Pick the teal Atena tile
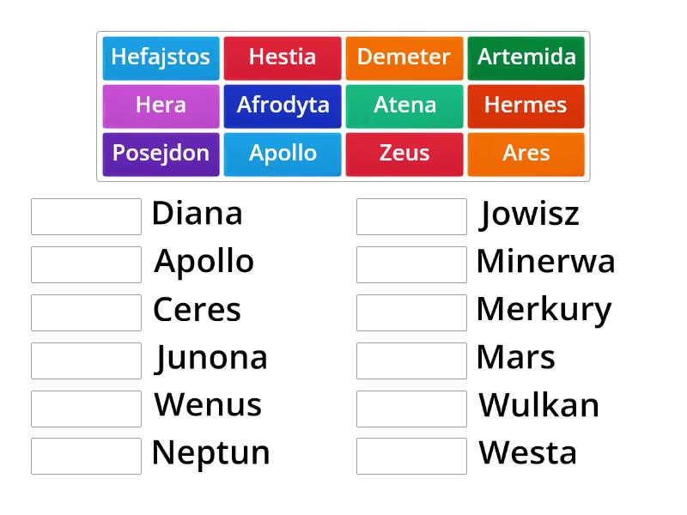 pyautogui.click(x=404, y=106)
